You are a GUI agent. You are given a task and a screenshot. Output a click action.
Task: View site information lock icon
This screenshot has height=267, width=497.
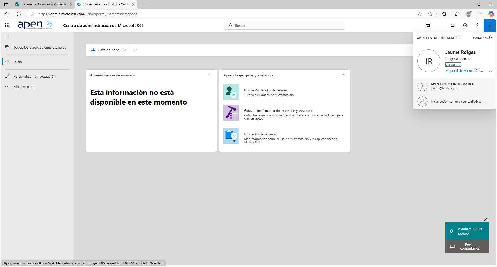pyautogui.click(x=33, y=14)
